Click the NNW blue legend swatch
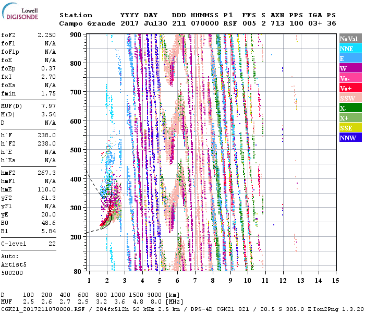The height and width of the screenshot is (313, 365). pos(350,138)
